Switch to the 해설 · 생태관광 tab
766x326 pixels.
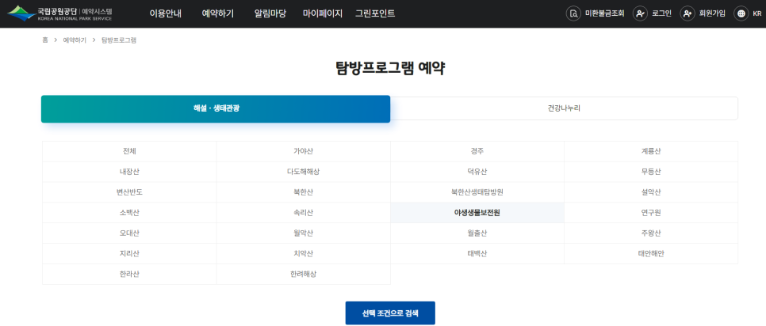point(216,108)
